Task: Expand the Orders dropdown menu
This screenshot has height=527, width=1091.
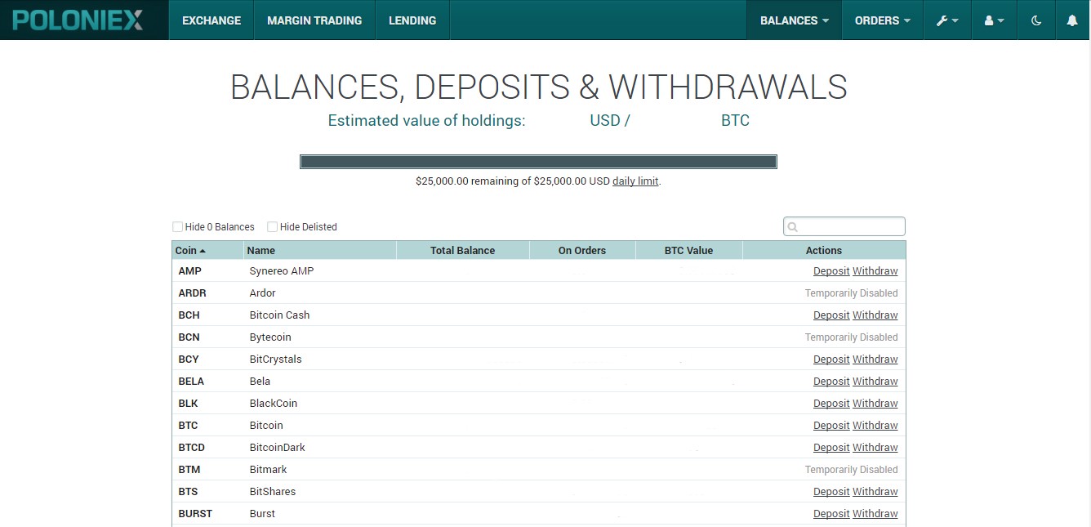Action: pyautogui.click(x=882, y=20)
